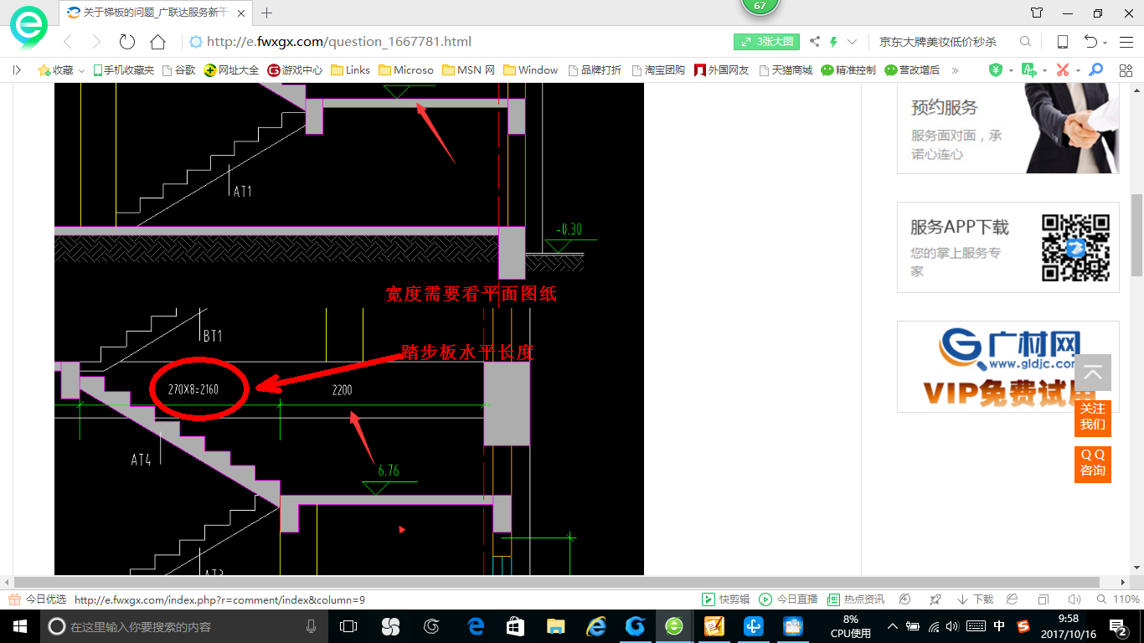Click the rocket accelerator icon in status bar
Image resolution: width=1144 pixels, height=643 pixels.
pyautogui.click(x=935, y=599)
